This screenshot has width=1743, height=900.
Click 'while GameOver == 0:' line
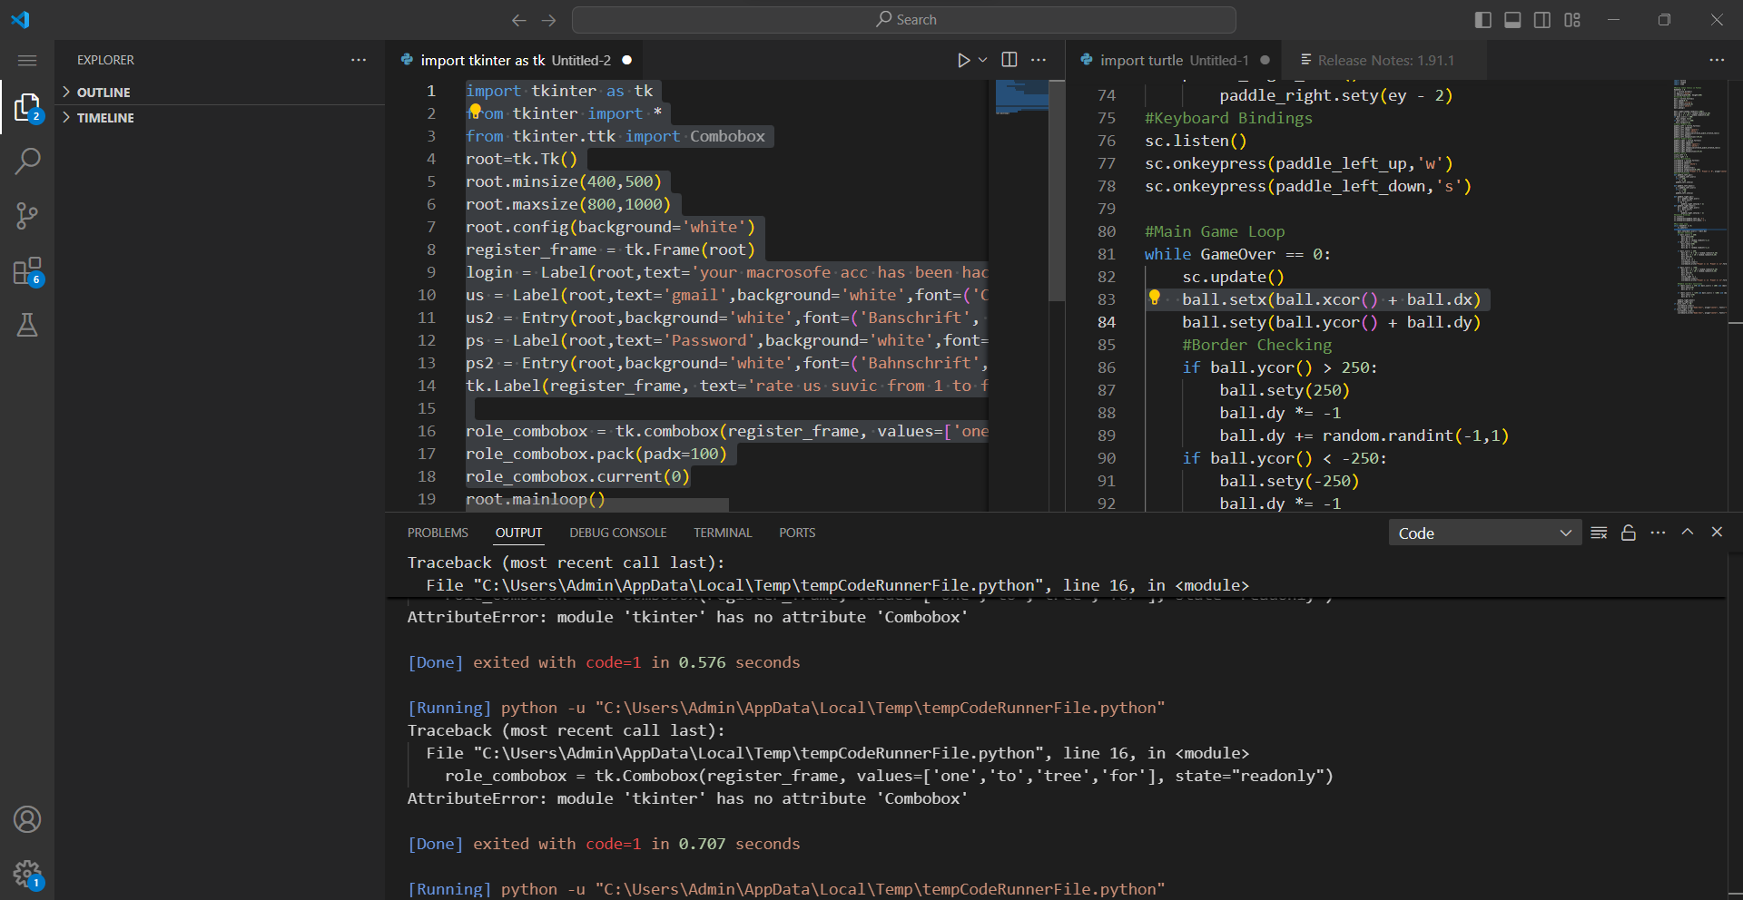pos(1237,254)
